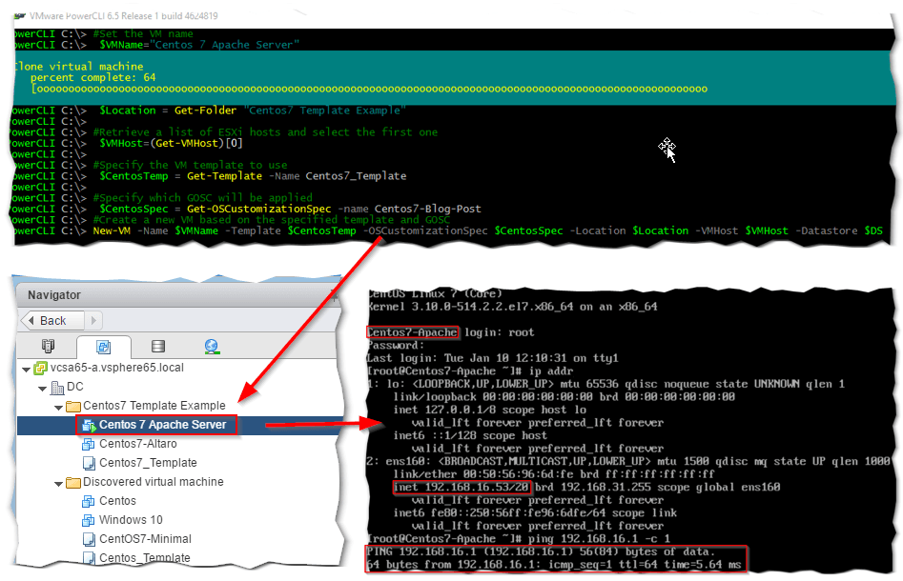Click the clone progress bar in PowerCLI

[370, 89]
